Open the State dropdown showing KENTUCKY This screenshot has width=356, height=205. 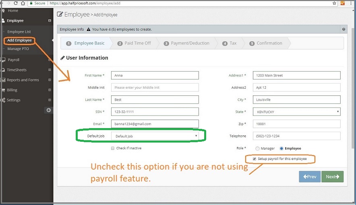pos(296,112)
